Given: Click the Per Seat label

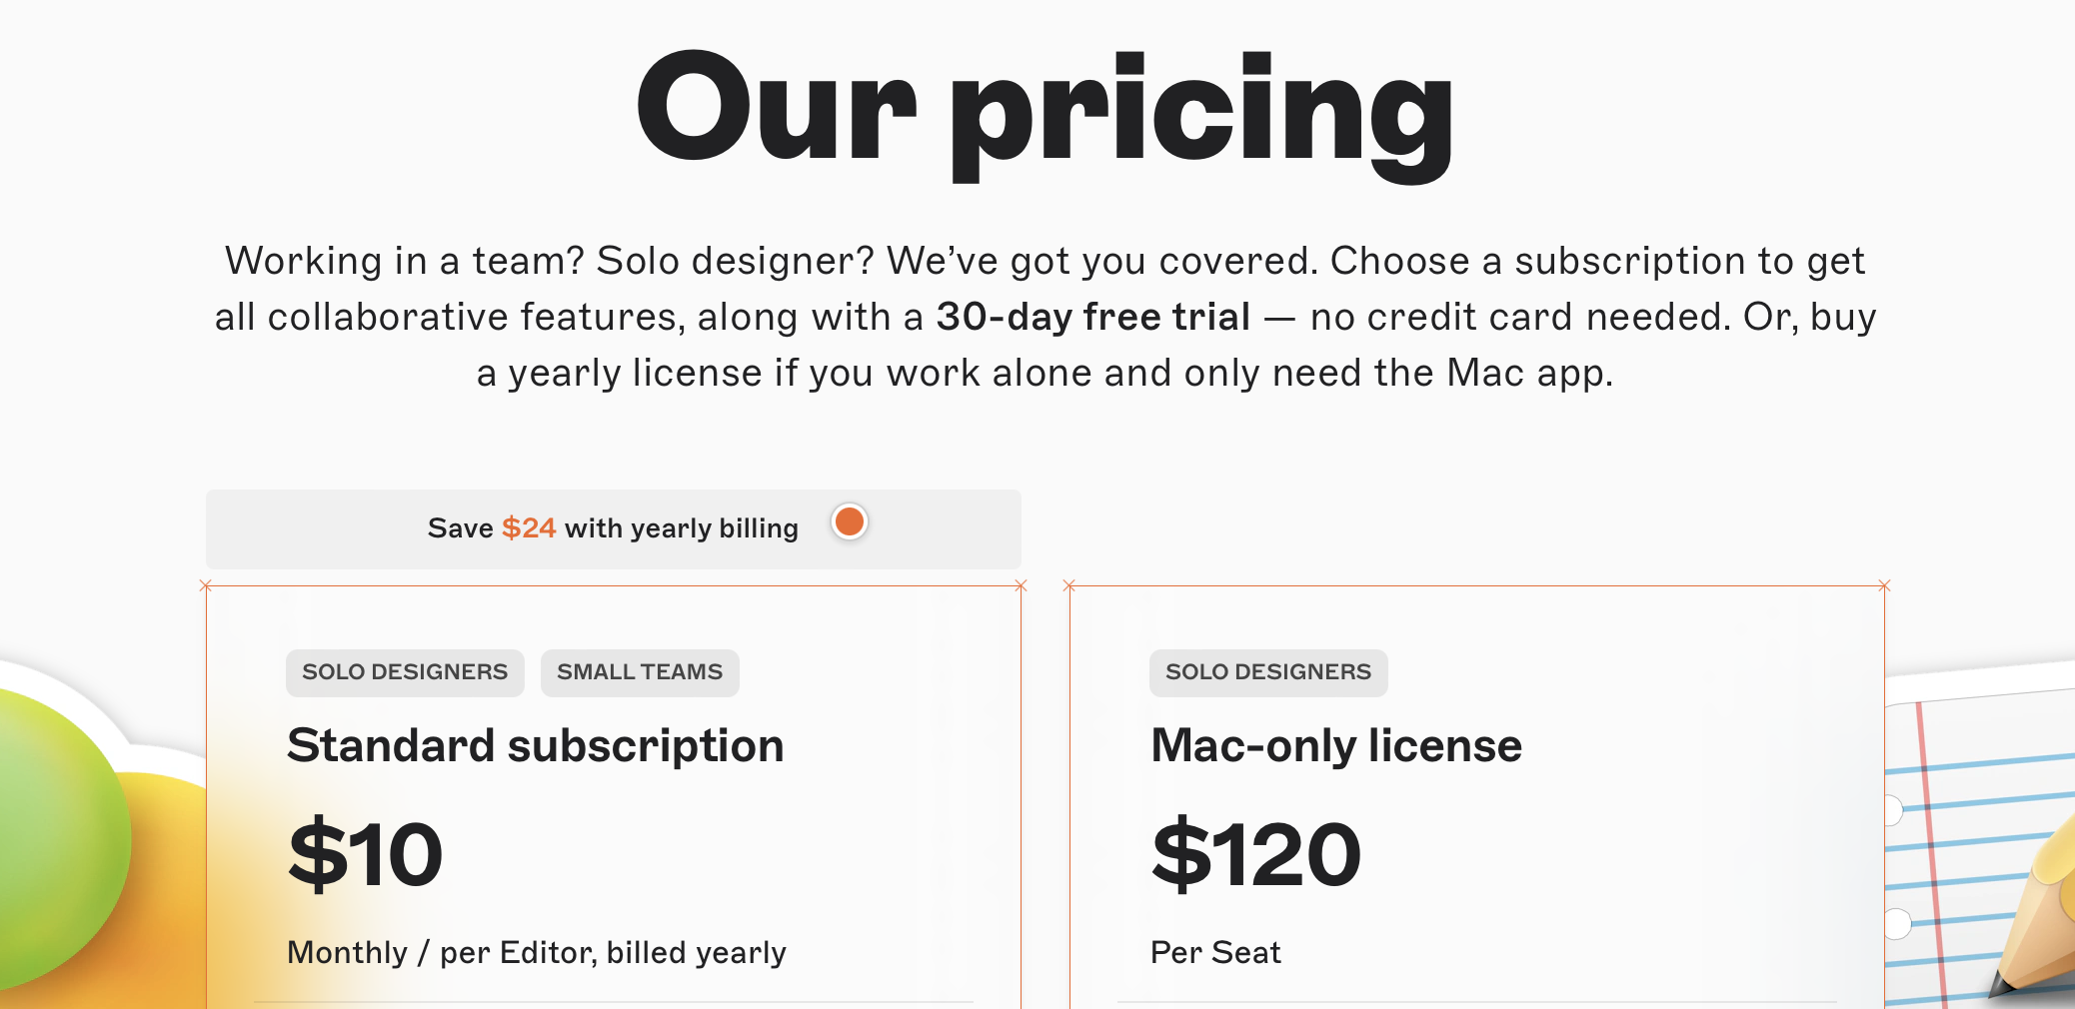Looking at the screenshot, I should coord(1215,953).
